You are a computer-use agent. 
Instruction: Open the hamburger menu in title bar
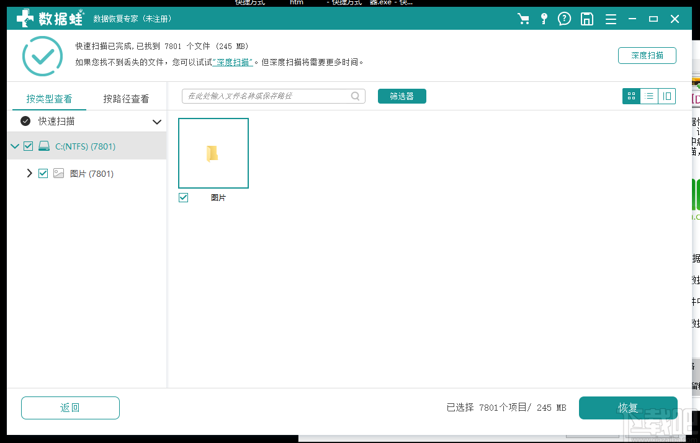[611, 19]
